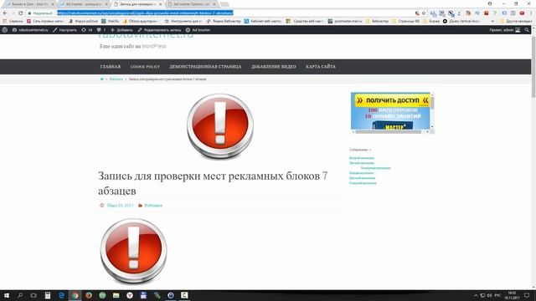The width and height of the screenshot is (536, 301).
Task: Jump to Пятый заголовок in contents
Action: click(361, 173)
